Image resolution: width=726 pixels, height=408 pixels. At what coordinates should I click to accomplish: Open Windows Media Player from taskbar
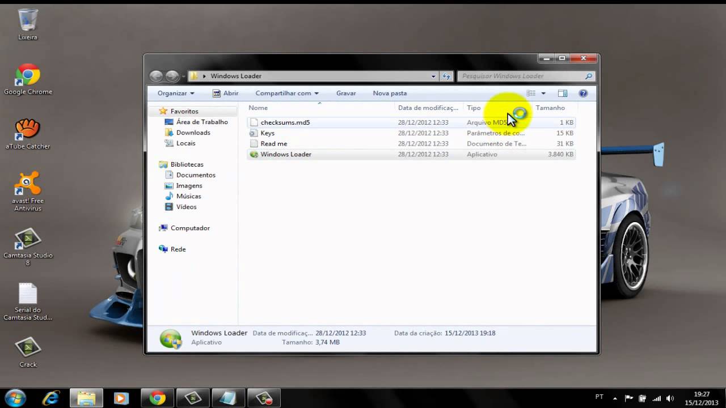[x=121, y=398]
